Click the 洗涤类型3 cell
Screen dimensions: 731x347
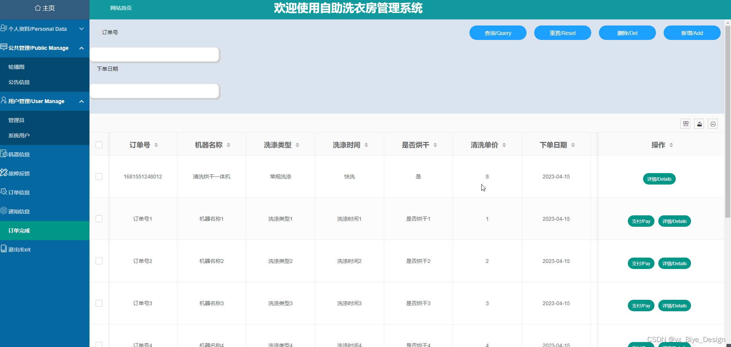(281, 303)
